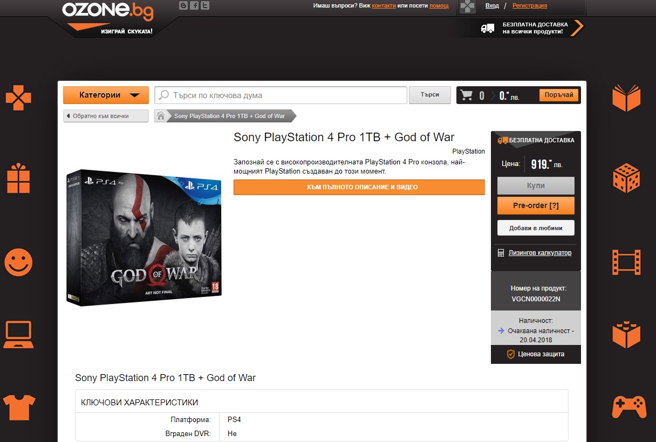Select the smiley face category icon
This screenshot has height=442, width=656.
pyautogui.click(x=18, y=263)
